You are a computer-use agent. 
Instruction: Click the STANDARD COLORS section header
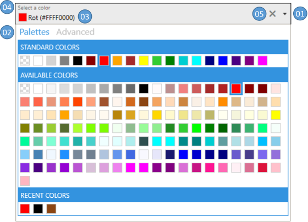click(153, 47)
